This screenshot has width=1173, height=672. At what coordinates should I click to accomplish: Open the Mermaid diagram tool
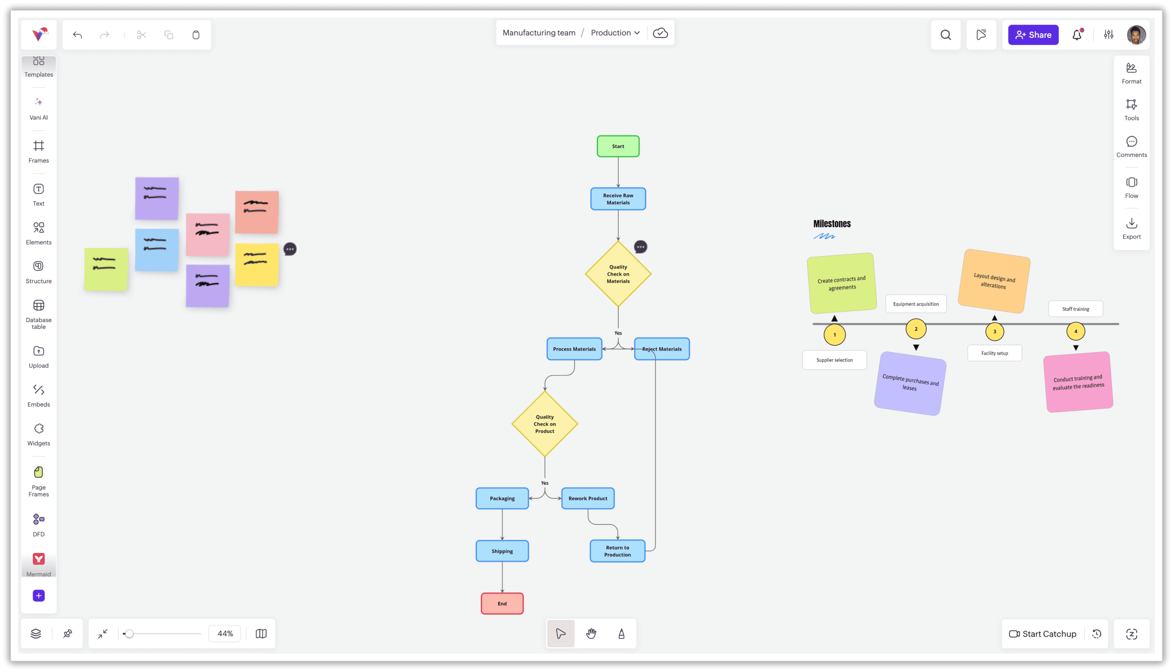click(x=38, y=562)
